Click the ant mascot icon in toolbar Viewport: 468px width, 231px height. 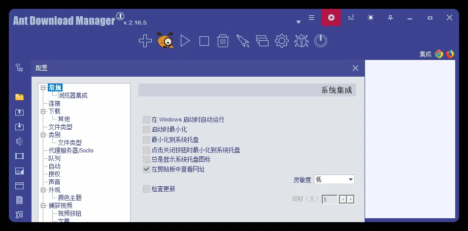click(x=165, y=40)
